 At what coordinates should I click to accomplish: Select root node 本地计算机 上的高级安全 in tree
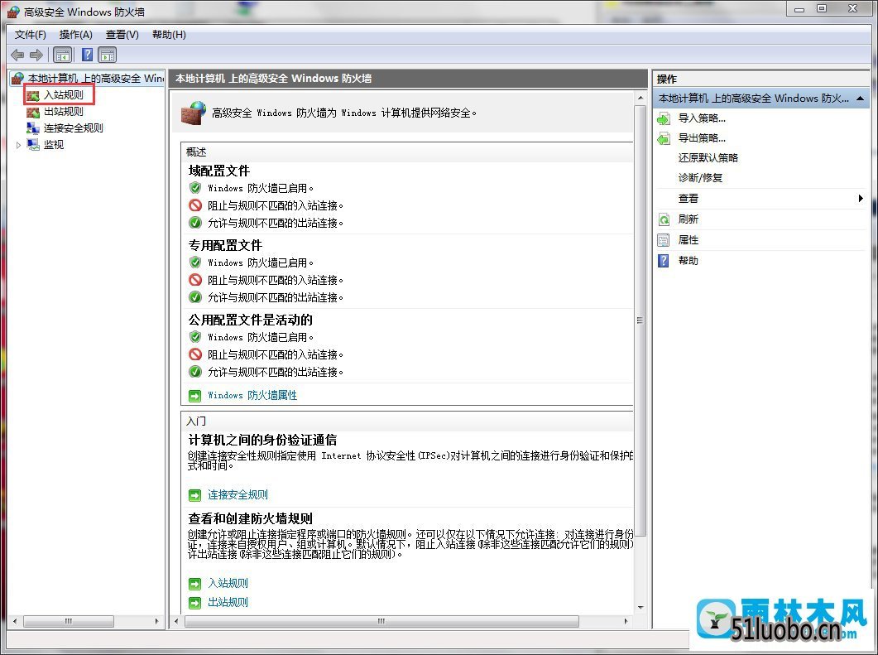[x=96, y=79]
